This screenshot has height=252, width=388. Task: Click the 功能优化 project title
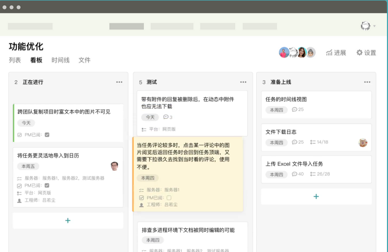click(x=26, y=47)
